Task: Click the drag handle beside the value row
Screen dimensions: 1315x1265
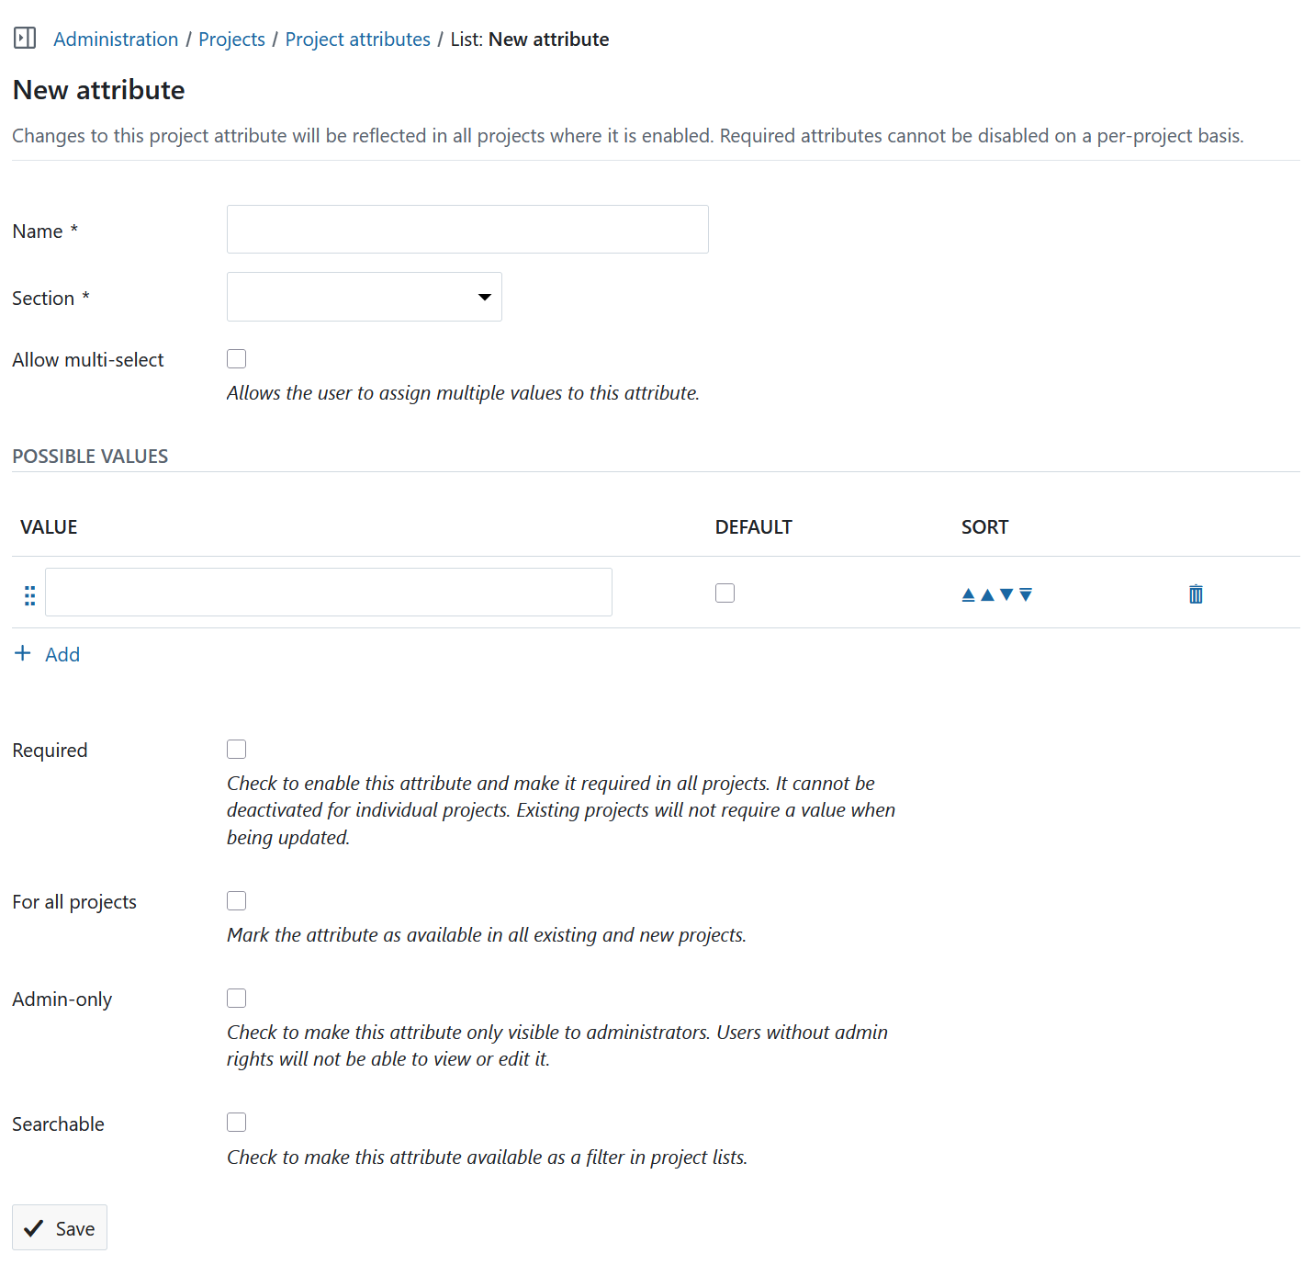Action: coord(28,594)
